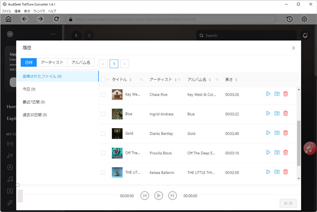Play the Gold track
The image size is (317, 212).
pos(268,133)
